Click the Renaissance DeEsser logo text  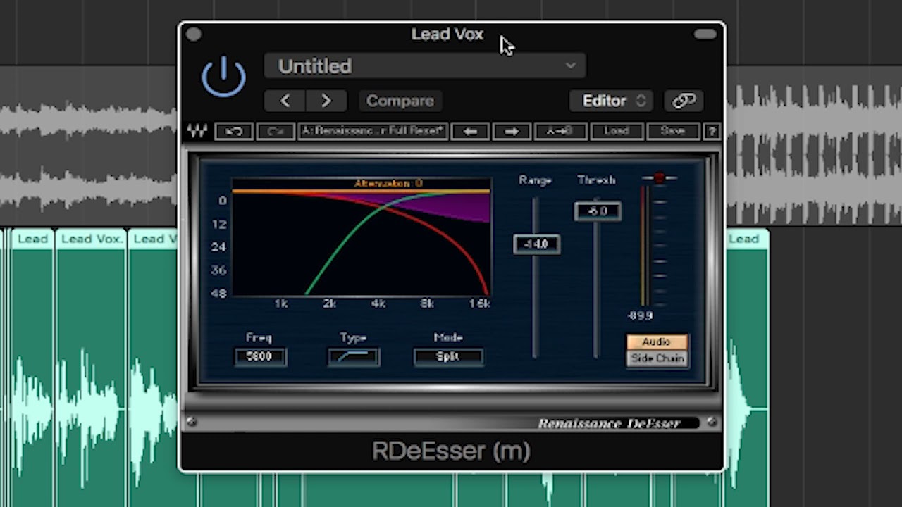click(x=609, y=423)
